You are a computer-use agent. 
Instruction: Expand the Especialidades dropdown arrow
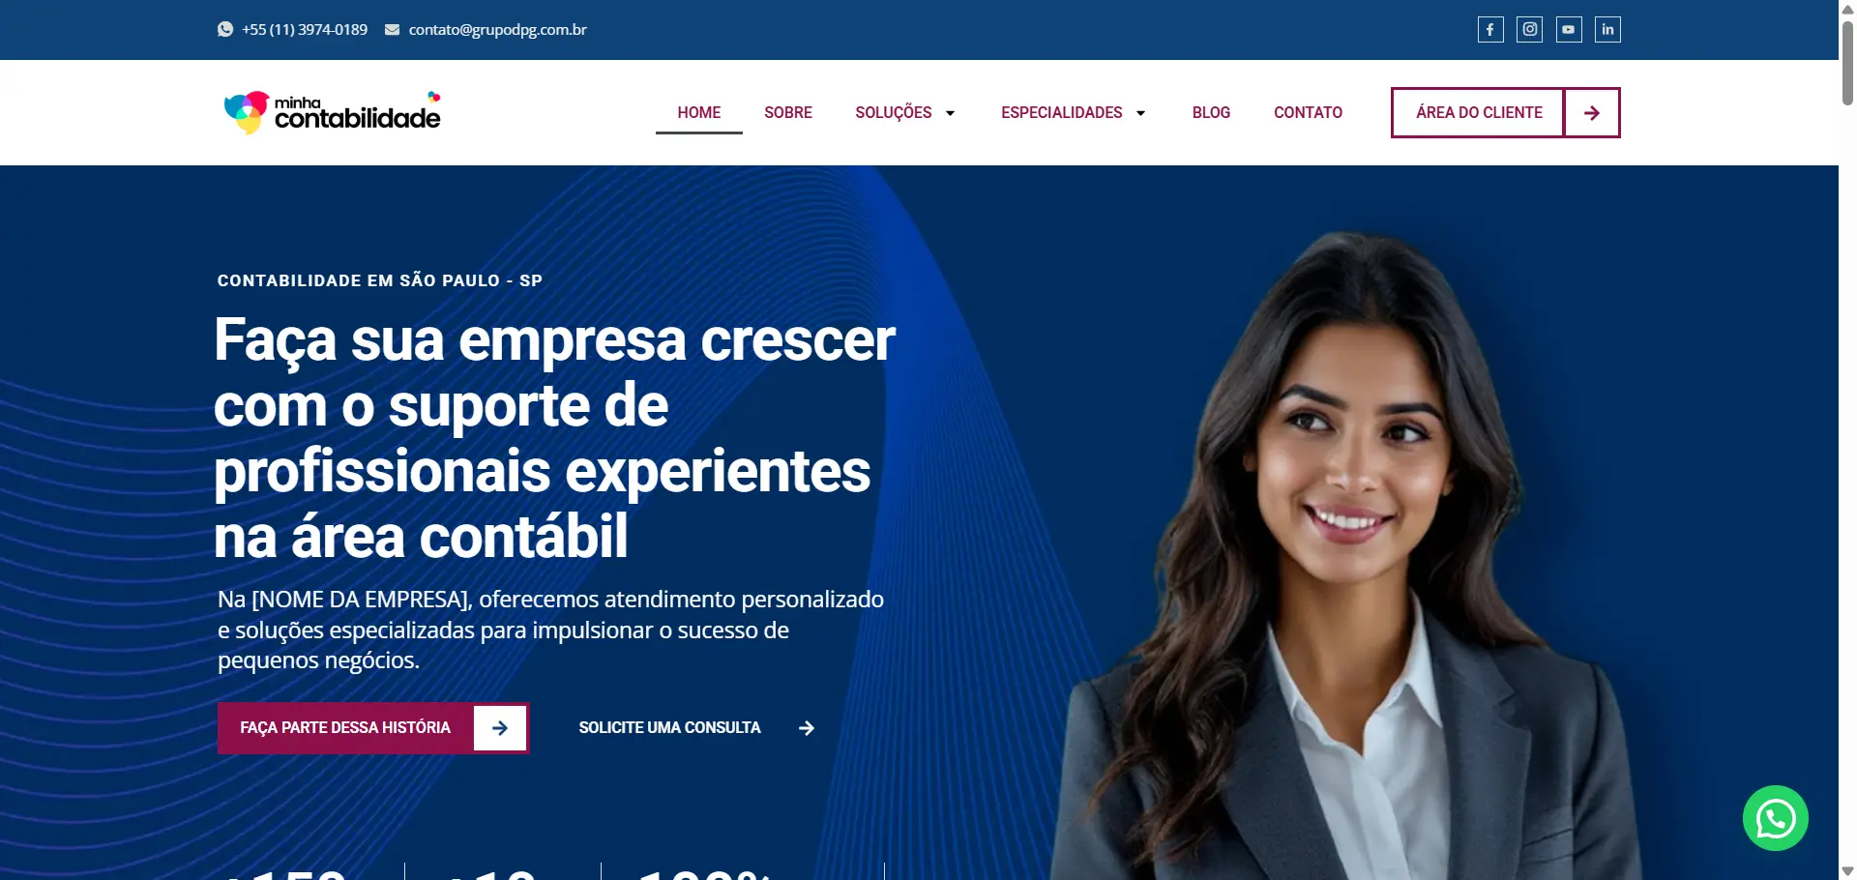tap(1140, 113)
